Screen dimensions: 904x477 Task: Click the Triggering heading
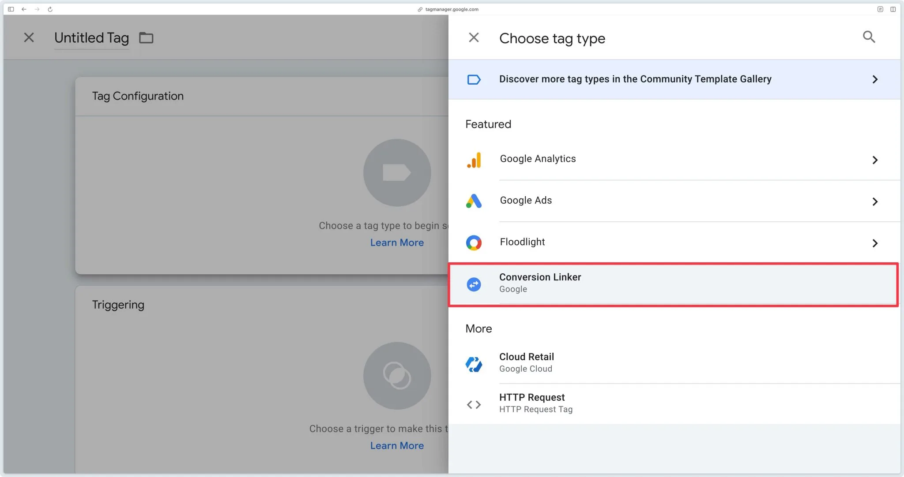tap(118, 305)
